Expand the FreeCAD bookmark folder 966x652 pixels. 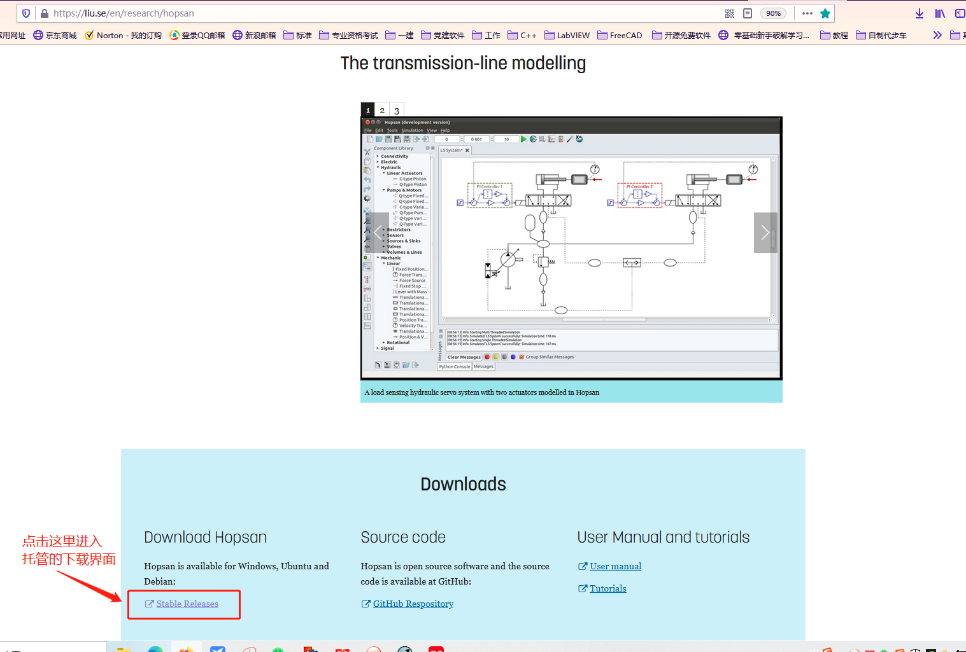[x=620, y=35]
